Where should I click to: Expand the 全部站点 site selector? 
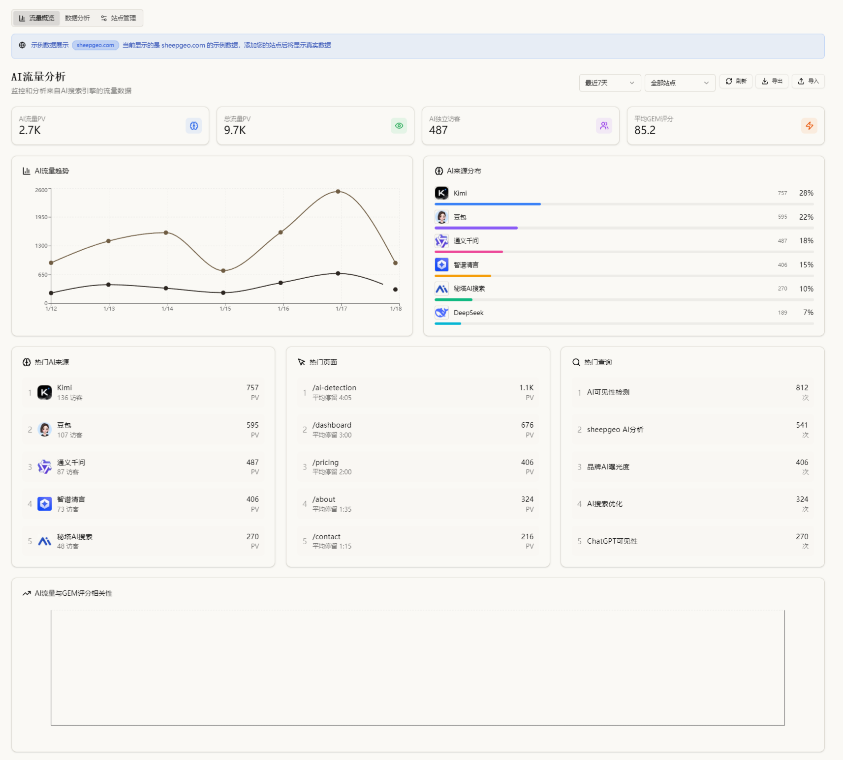[x=679, y=83]
